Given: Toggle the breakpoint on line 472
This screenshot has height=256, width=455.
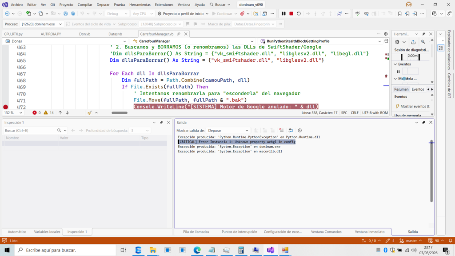Looking at the screenshot, I should (5, 107).
